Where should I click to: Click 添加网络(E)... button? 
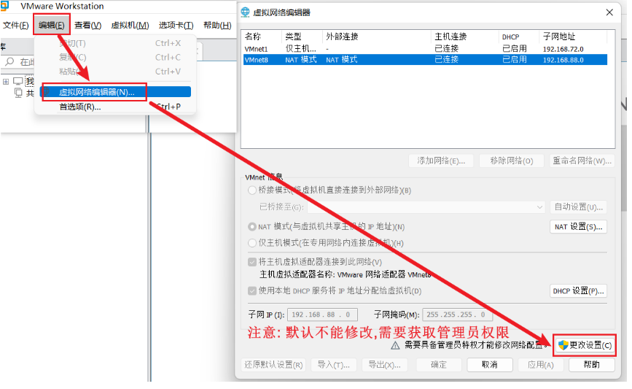(x=441, y=161)
